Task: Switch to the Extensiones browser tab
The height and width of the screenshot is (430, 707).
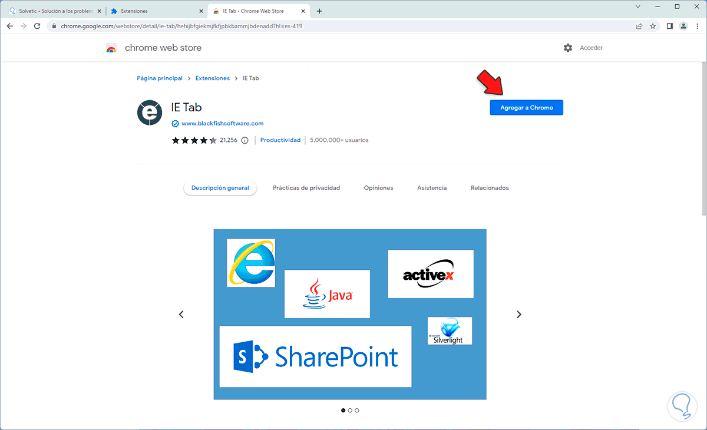Action: pos(157,11)
